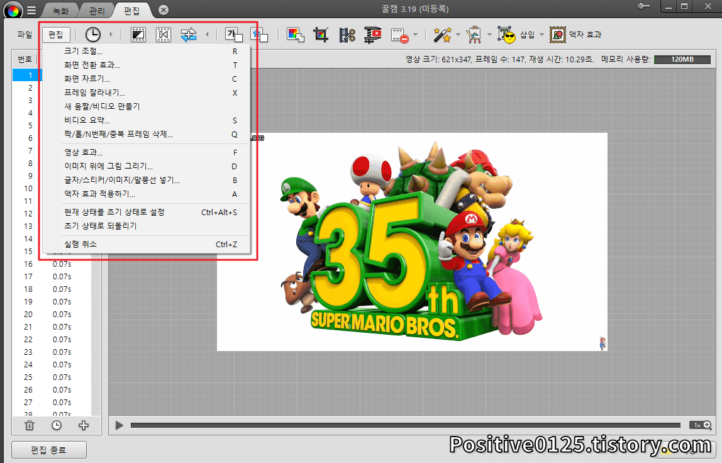Play the animation preview
The width and height of the screenshot is (722, 463).
click(x=119, y=425)
